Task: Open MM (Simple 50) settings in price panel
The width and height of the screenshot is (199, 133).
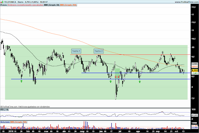Action: tap(52, 5)
